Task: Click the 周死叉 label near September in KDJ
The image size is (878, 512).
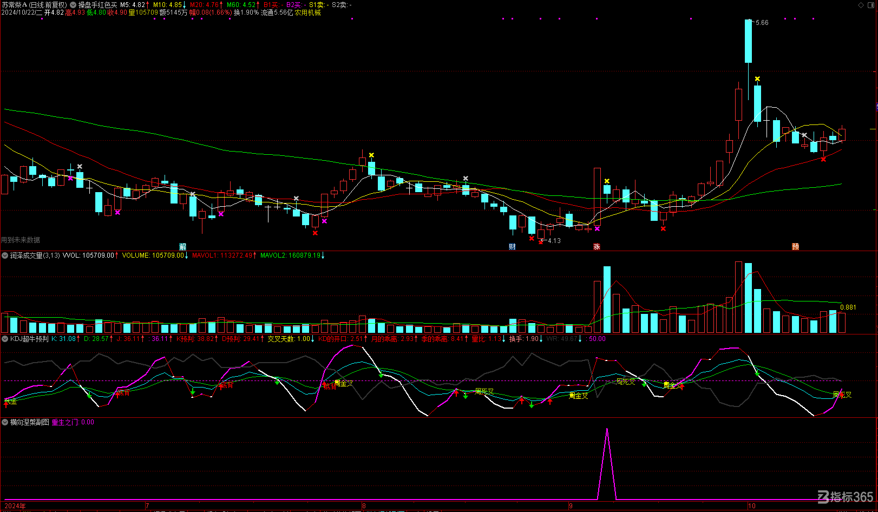Action: 626,382
